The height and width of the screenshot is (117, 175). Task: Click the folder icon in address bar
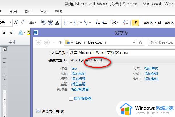[68, 42]
